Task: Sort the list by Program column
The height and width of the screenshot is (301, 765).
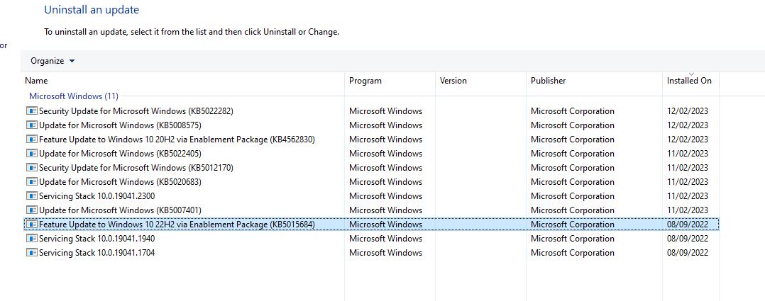Action: pos(390,81)
